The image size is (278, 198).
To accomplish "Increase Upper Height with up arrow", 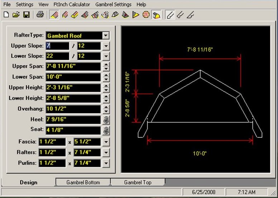I will pyautogui.click(x=106, y=86).
